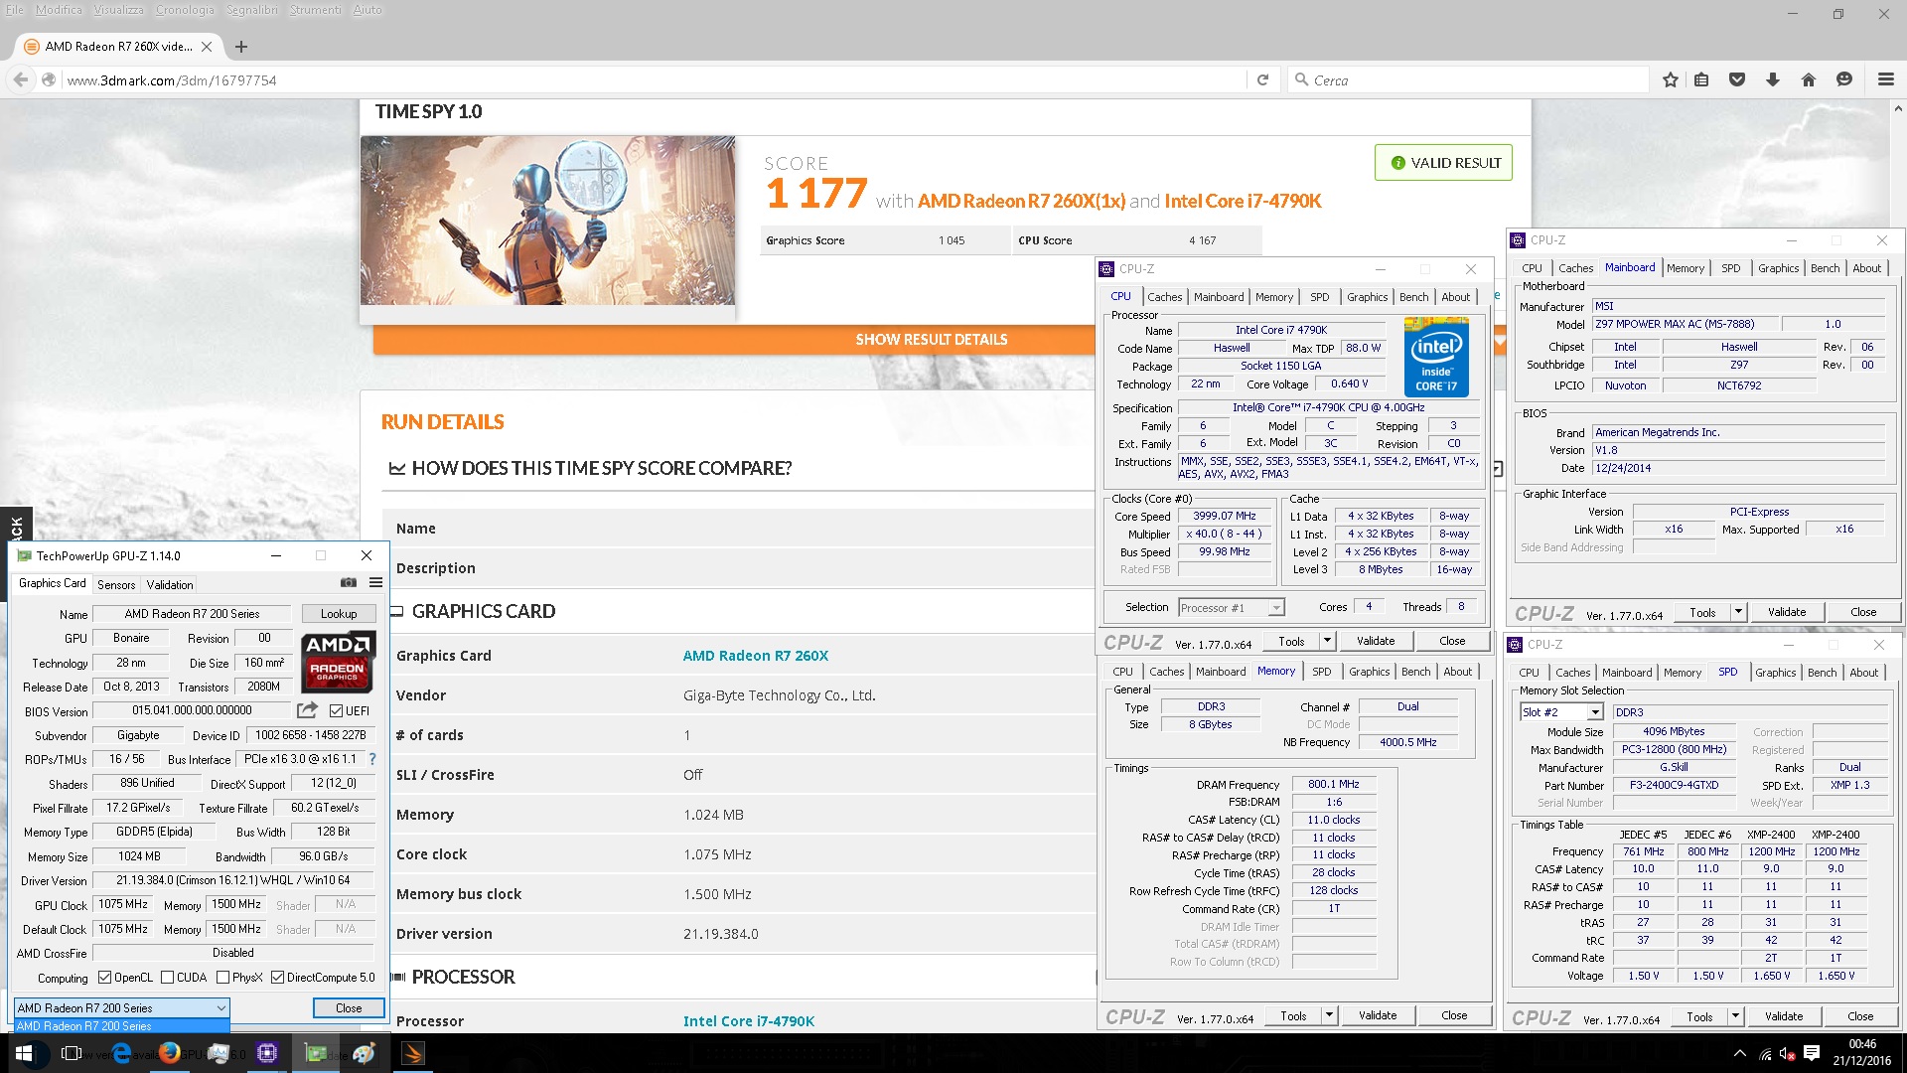Click the CPU-Z purple chip taskbar icon
1907x1073 pixels.
(x=267, y=1053)
